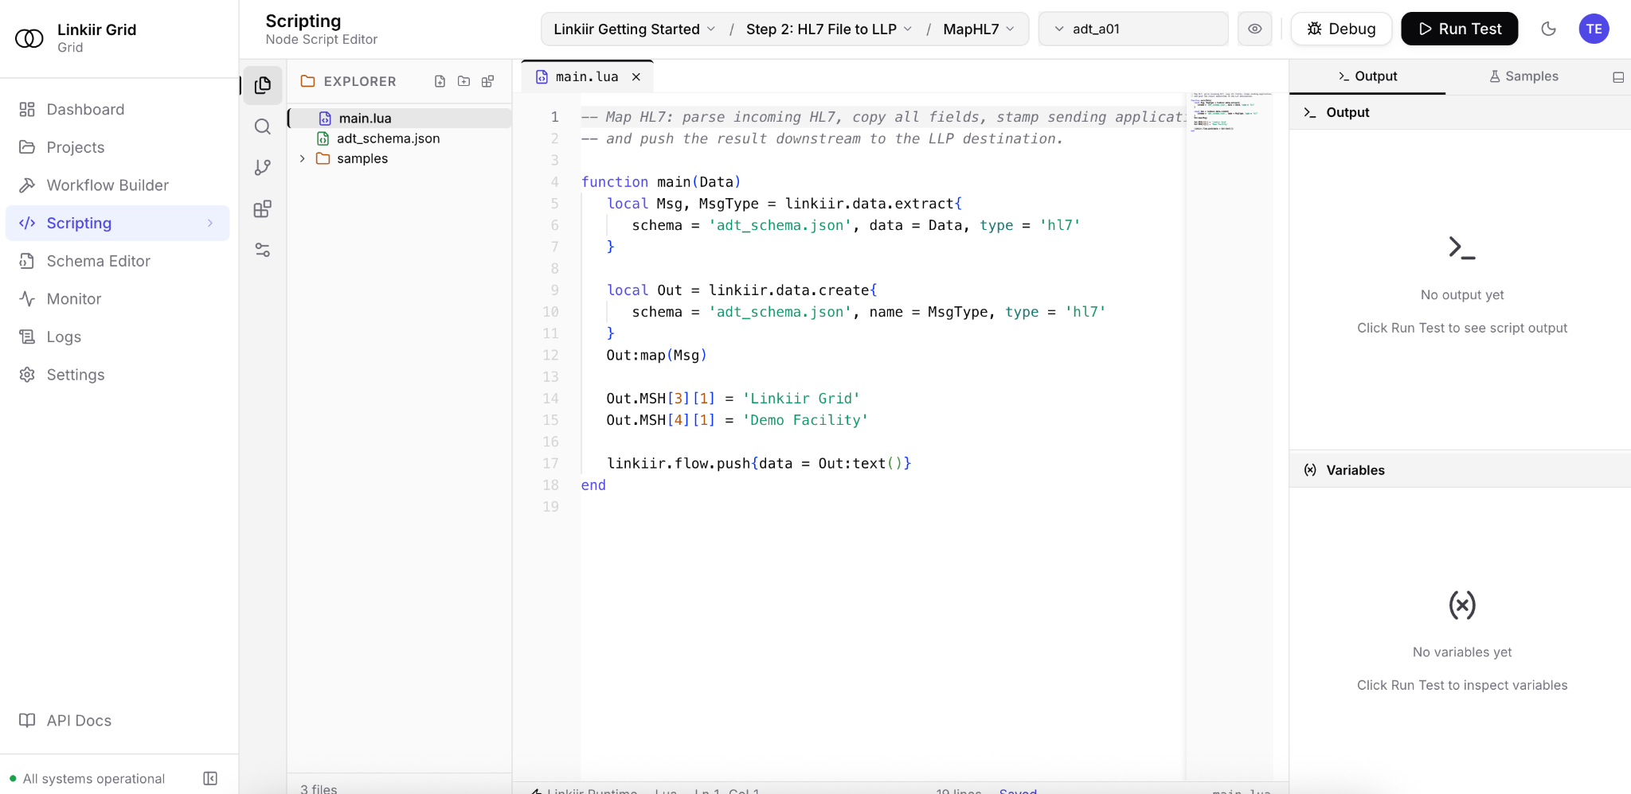Screen dimensions: 1631x794
Task: Select the Explorer files activity icon
Action: coord(263,85)
